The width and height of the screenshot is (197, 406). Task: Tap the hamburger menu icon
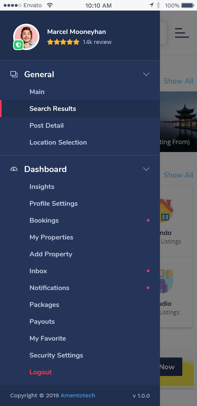182,33
